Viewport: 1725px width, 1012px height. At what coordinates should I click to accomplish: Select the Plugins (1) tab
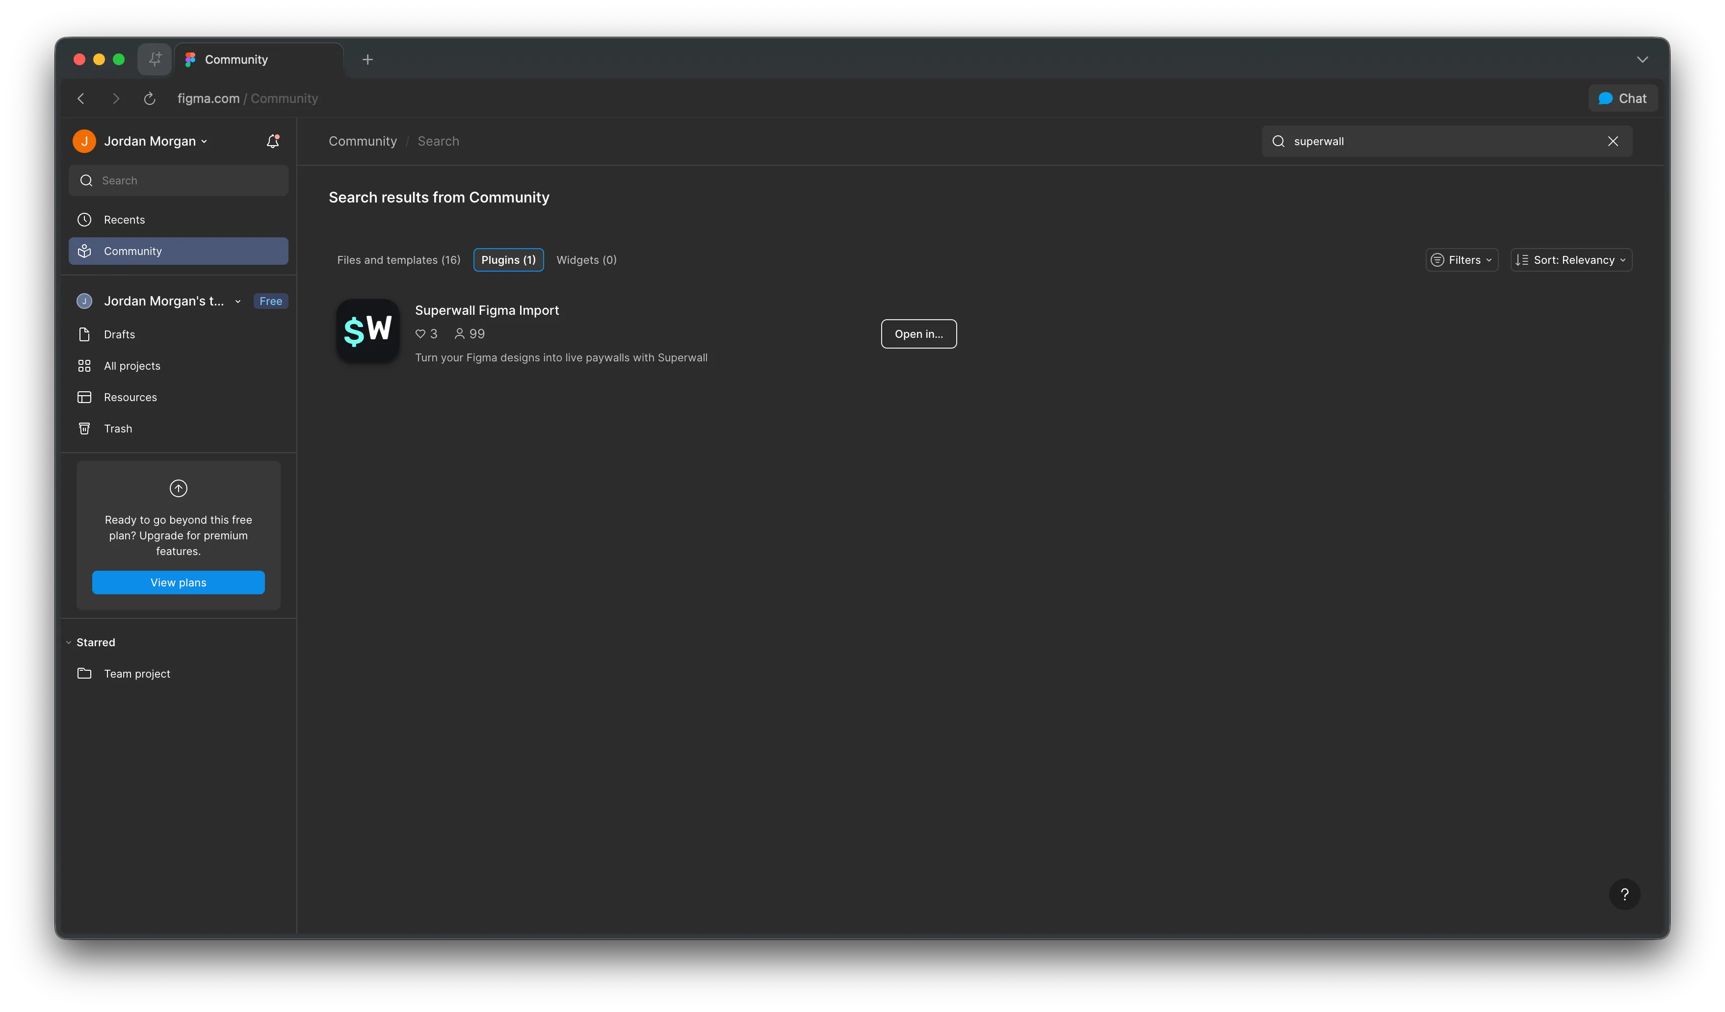click(508, 260)
